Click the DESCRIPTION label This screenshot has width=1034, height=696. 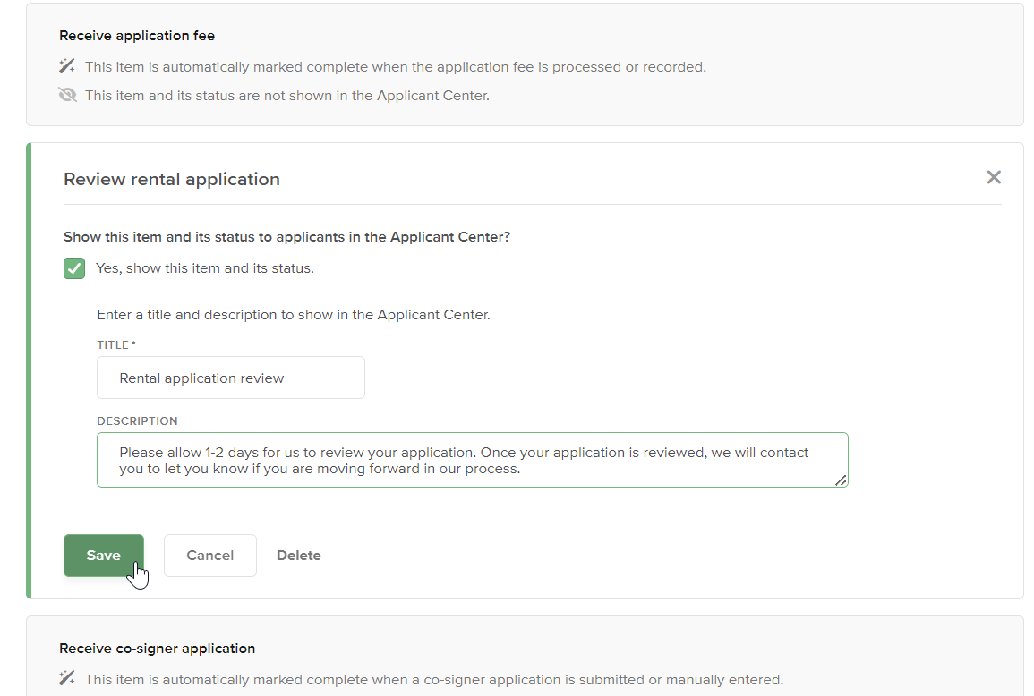point(137,420)
